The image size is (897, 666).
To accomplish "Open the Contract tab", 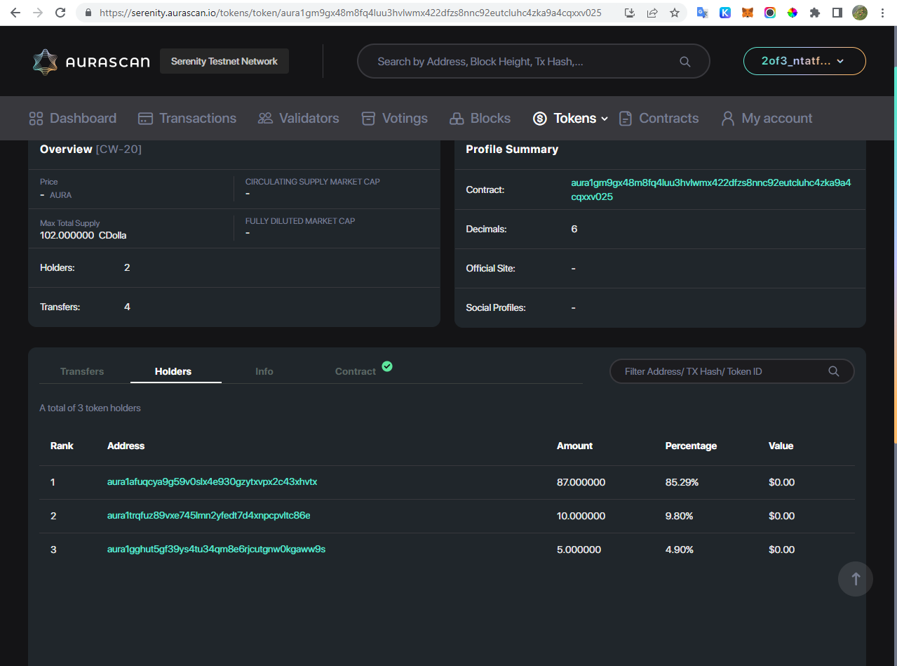I will point(356,371).
